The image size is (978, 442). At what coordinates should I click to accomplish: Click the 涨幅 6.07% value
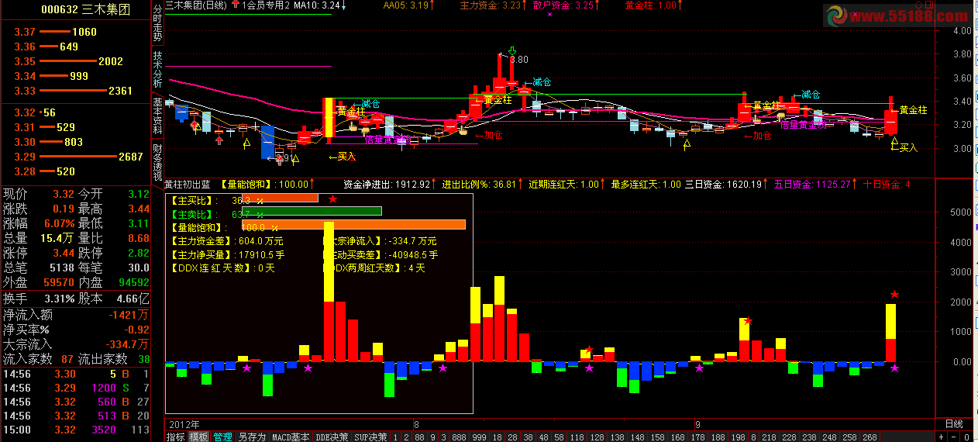click(x=59, y=223)
